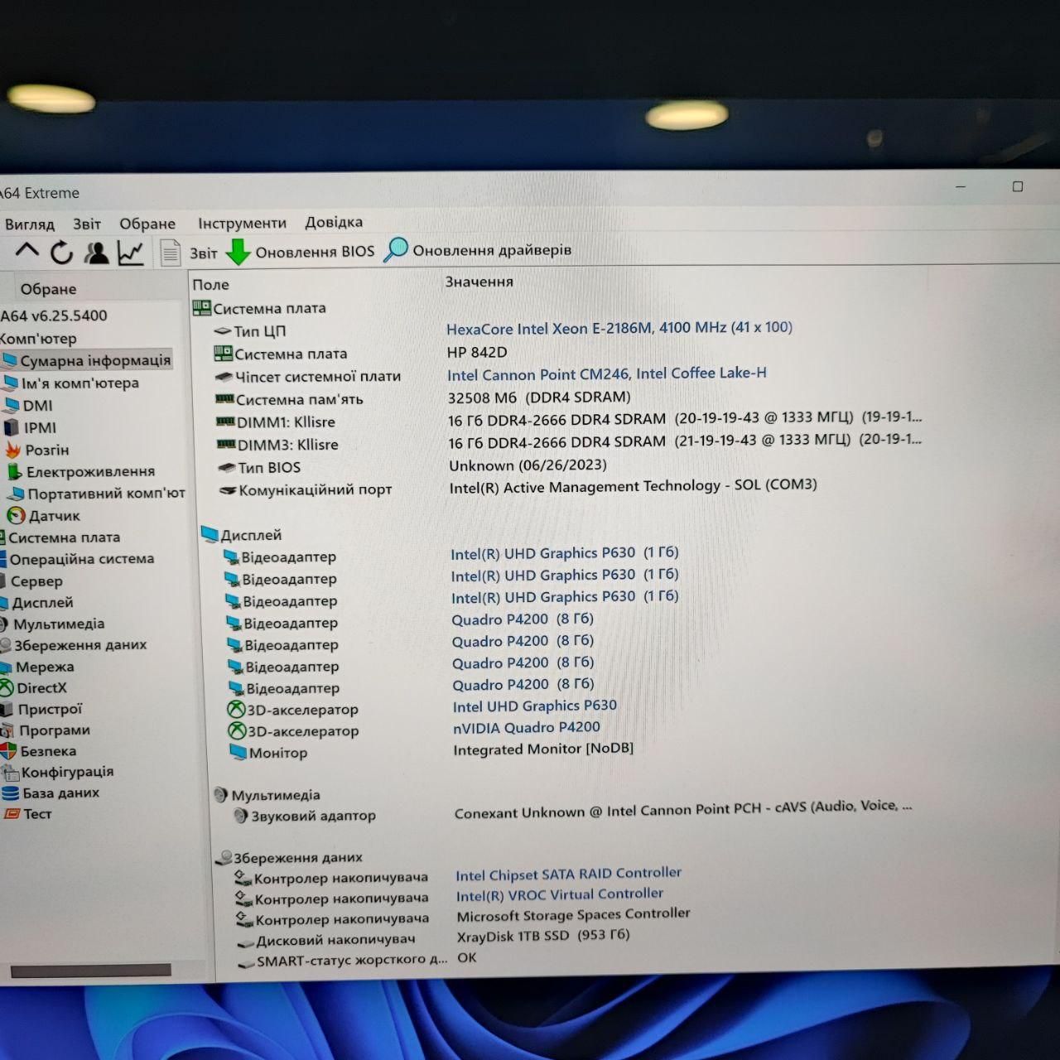Click the Сумарна інформація tree icon

tap(9, 360)
